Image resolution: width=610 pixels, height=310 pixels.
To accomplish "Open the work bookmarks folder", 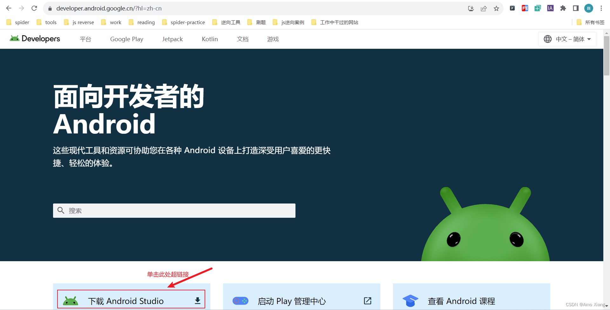I will [111, 22].
